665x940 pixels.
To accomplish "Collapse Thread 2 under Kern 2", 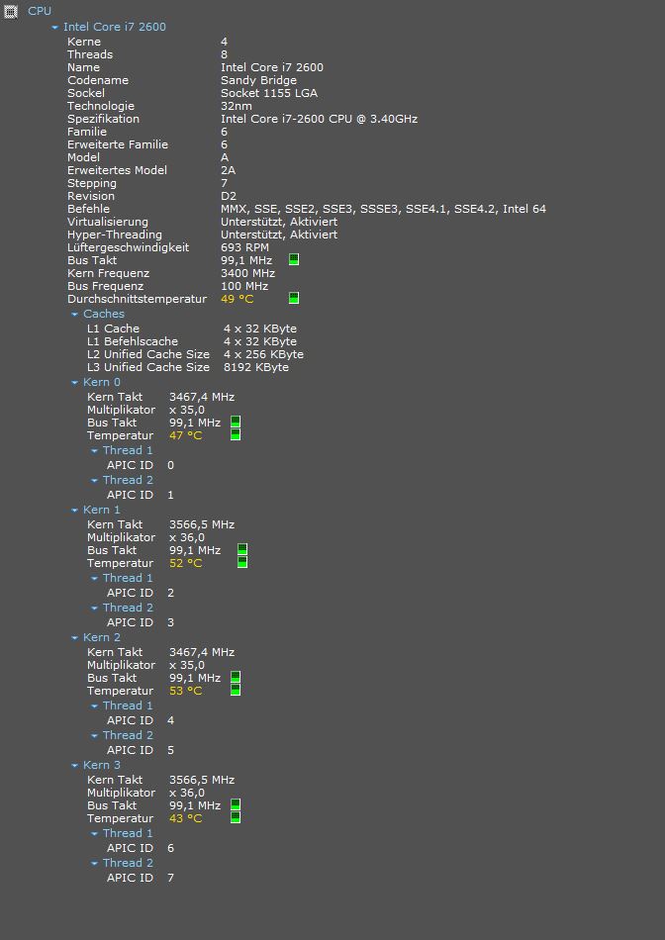I will (x=95, y=735).
